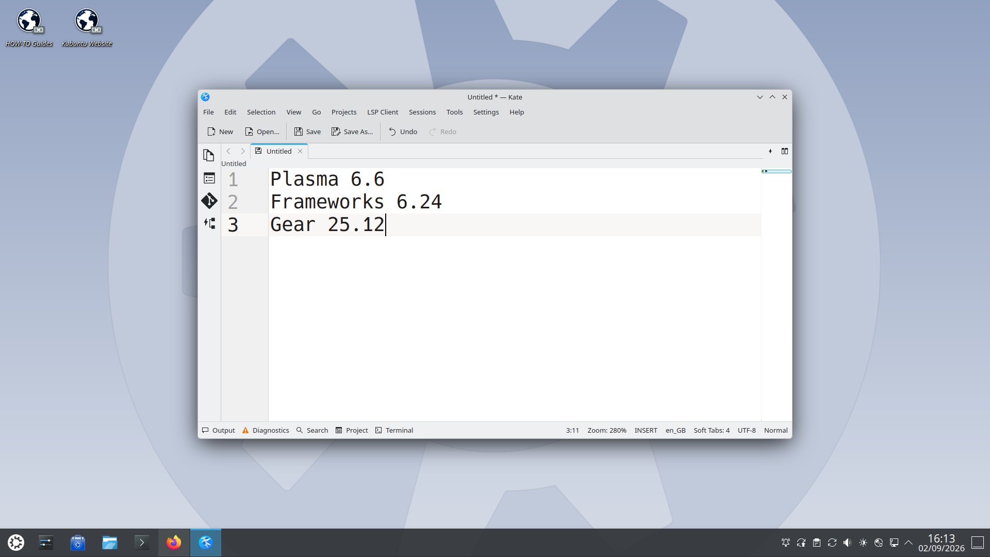The height and width of the screenshot is (557, 990).
Task: Open the Symbol Outline sidebar panel
Action: (209, 178)
